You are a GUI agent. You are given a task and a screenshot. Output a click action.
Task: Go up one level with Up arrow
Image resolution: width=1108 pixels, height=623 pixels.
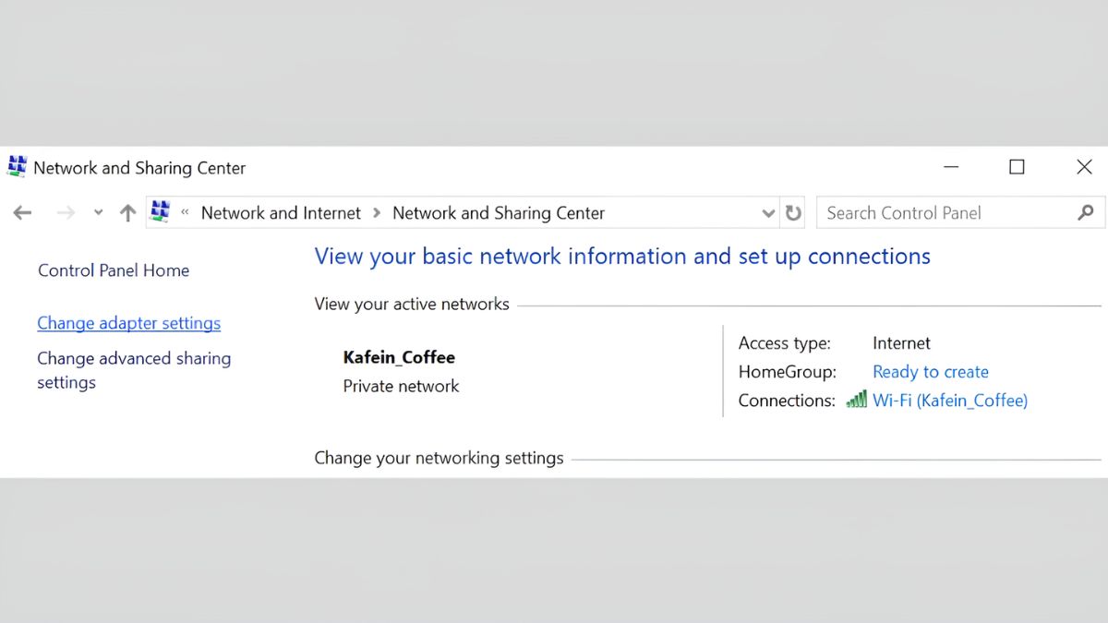pyautogui.click(x=127, y=213)
